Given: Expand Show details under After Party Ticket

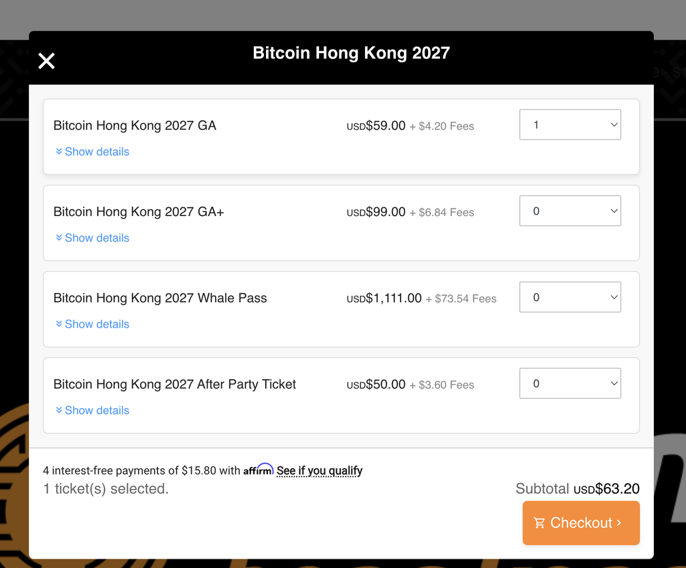Looking at the screenshot, I should [x=92, y=410].
